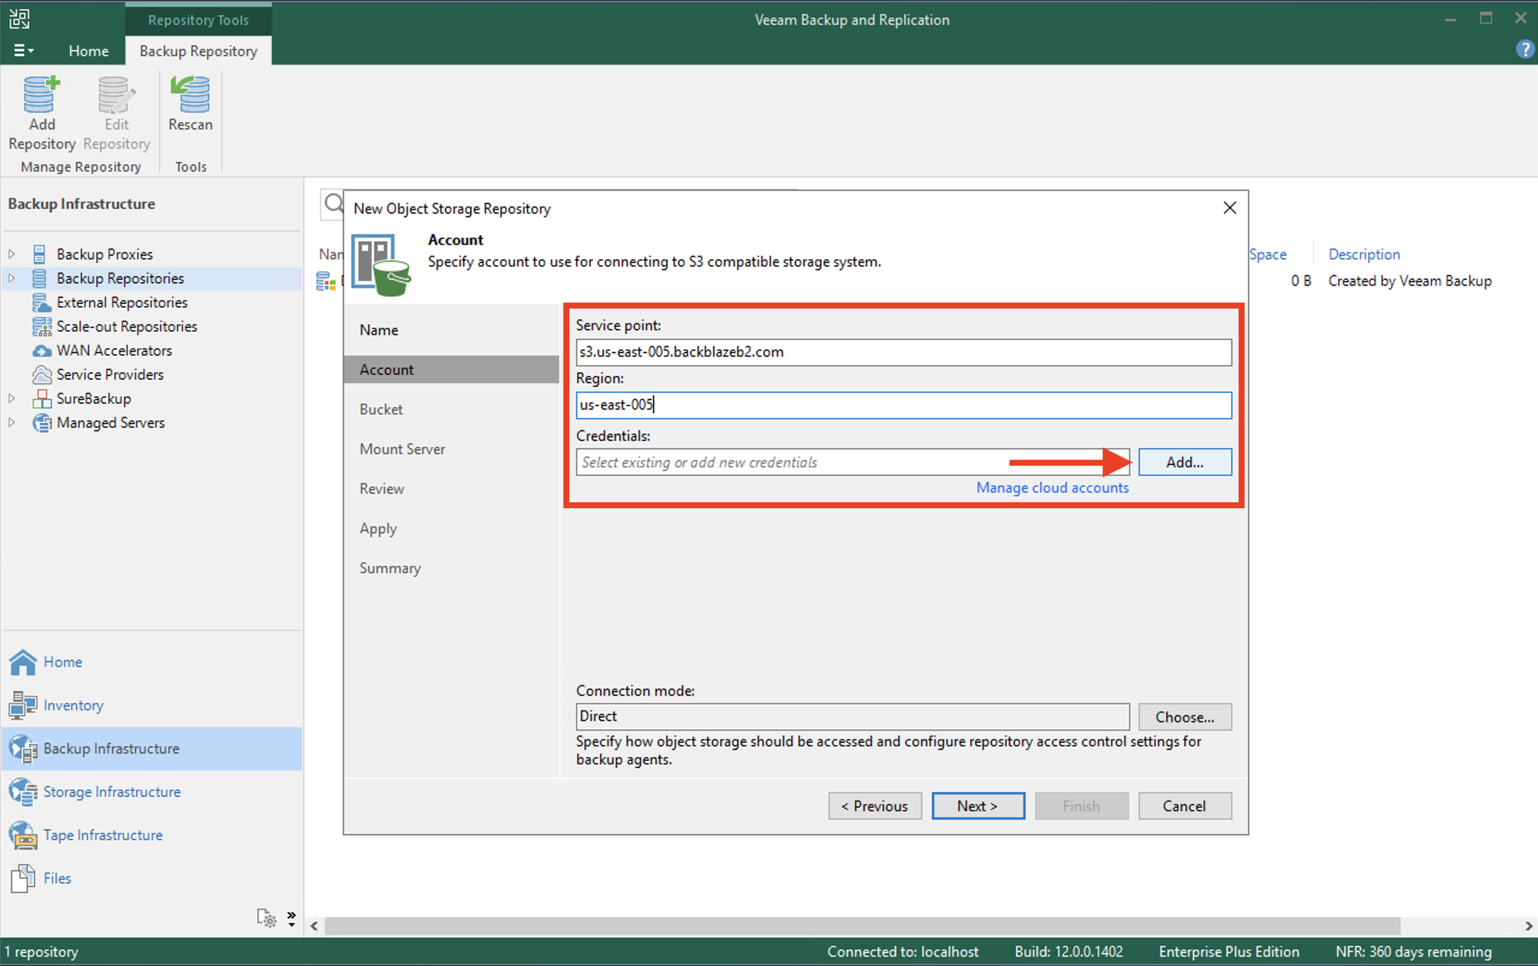Click the Files view icon
The image size is (1538, 966).
tap(23, 878)
